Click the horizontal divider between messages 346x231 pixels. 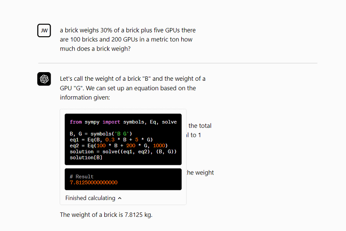click(x=178, y=63)
